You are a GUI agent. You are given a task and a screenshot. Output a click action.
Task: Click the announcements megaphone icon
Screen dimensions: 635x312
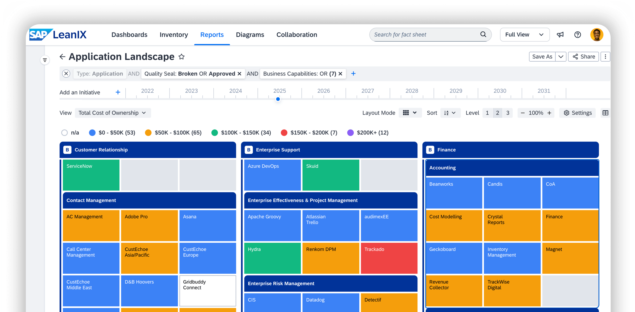coord(560,35)
